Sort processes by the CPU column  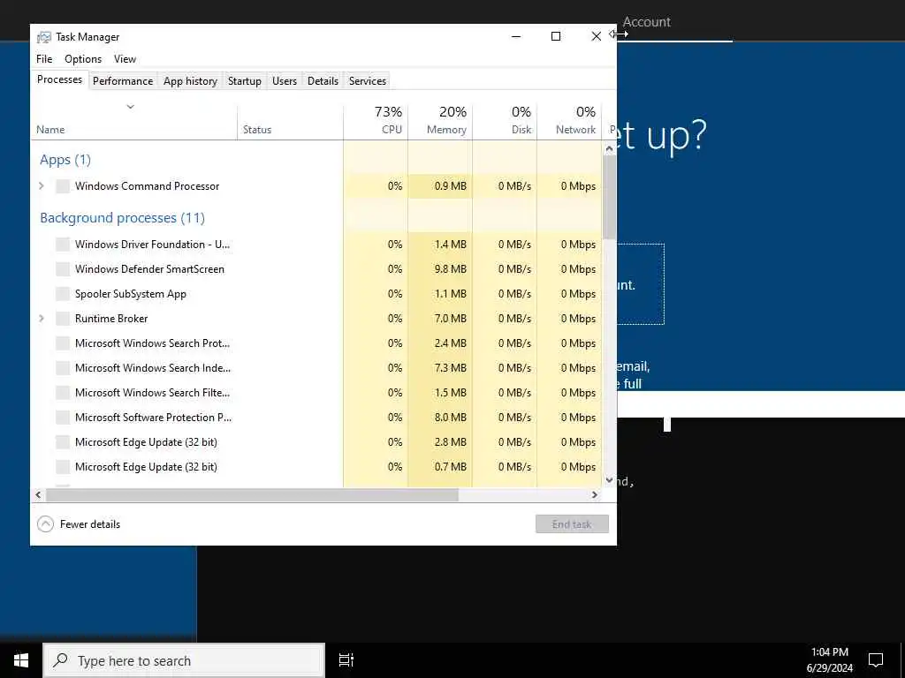pos(376,120)
